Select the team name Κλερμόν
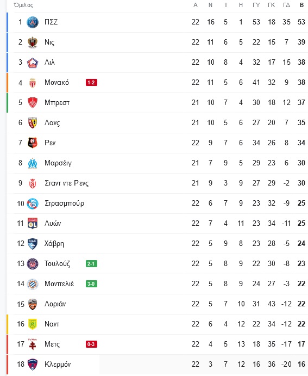The width and height of the screenshot is (308, 376). point(58,364)
